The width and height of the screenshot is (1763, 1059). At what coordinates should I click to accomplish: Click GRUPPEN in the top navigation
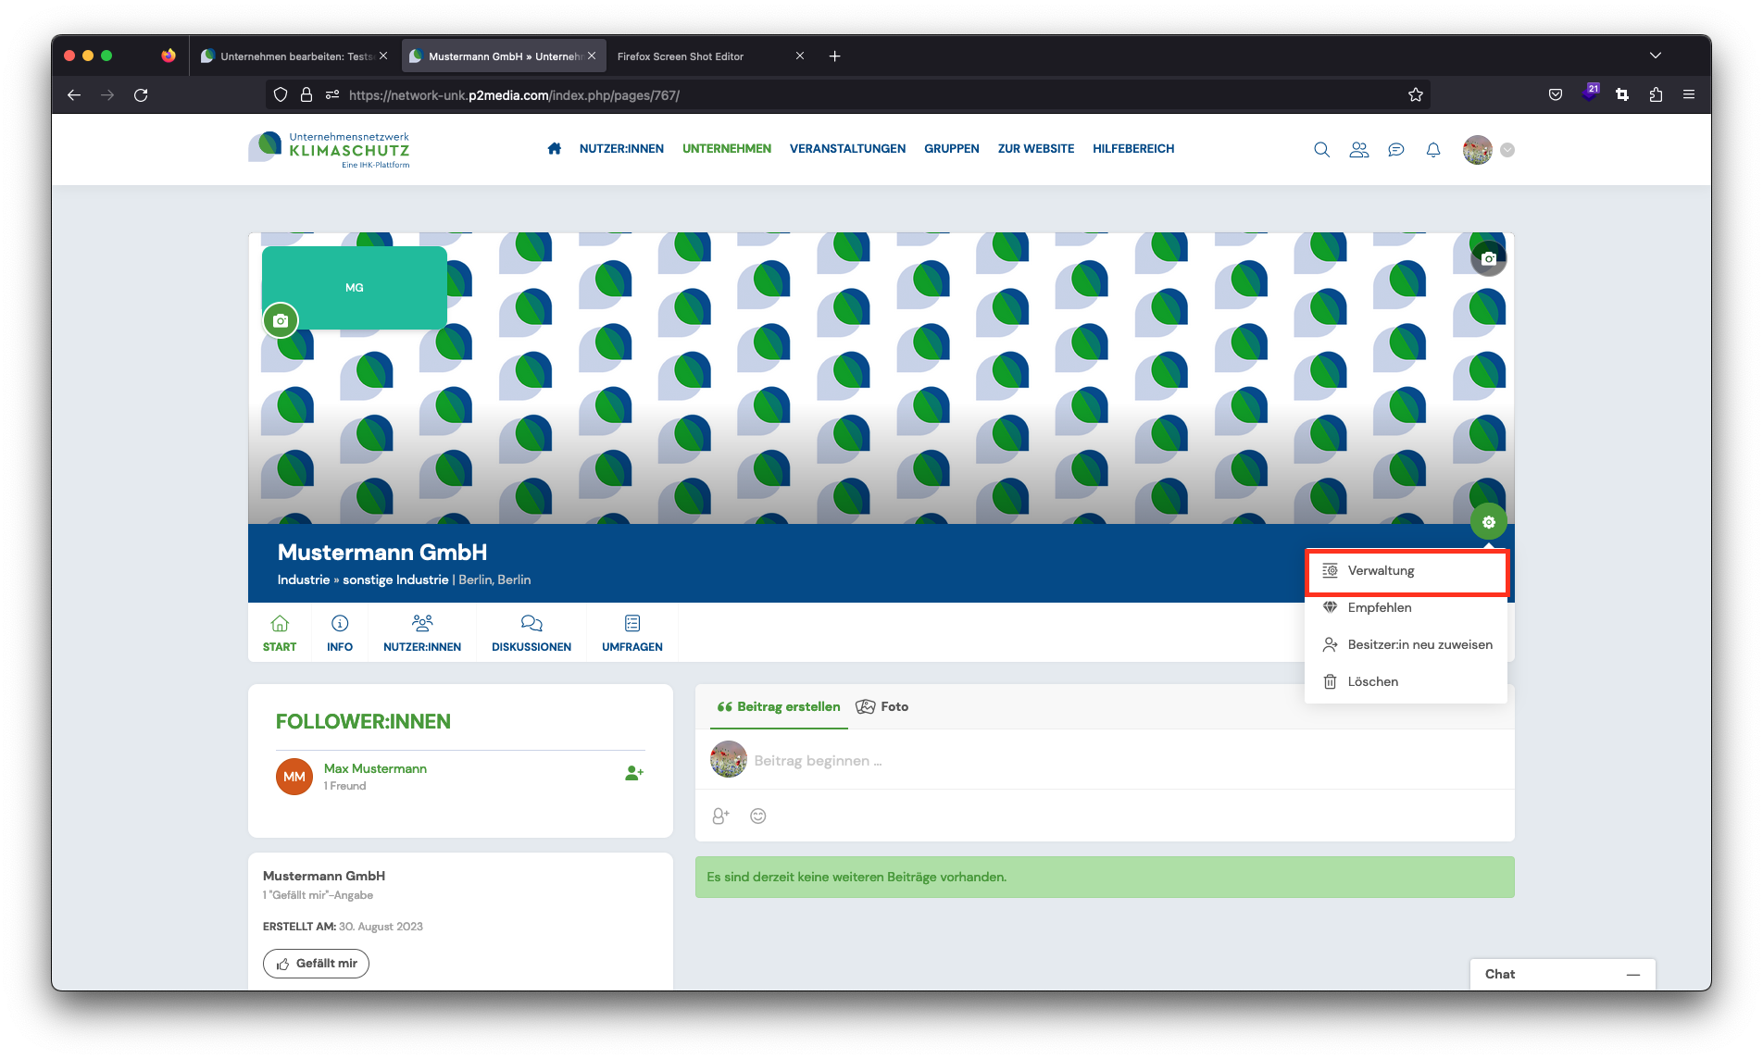(x=952, y=148)
